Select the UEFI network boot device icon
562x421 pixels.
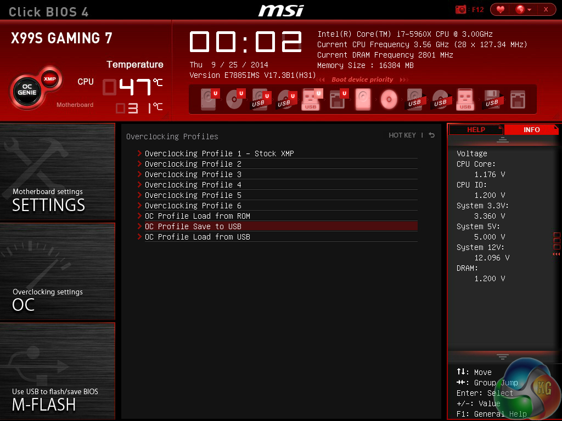(x=338, y=99)
